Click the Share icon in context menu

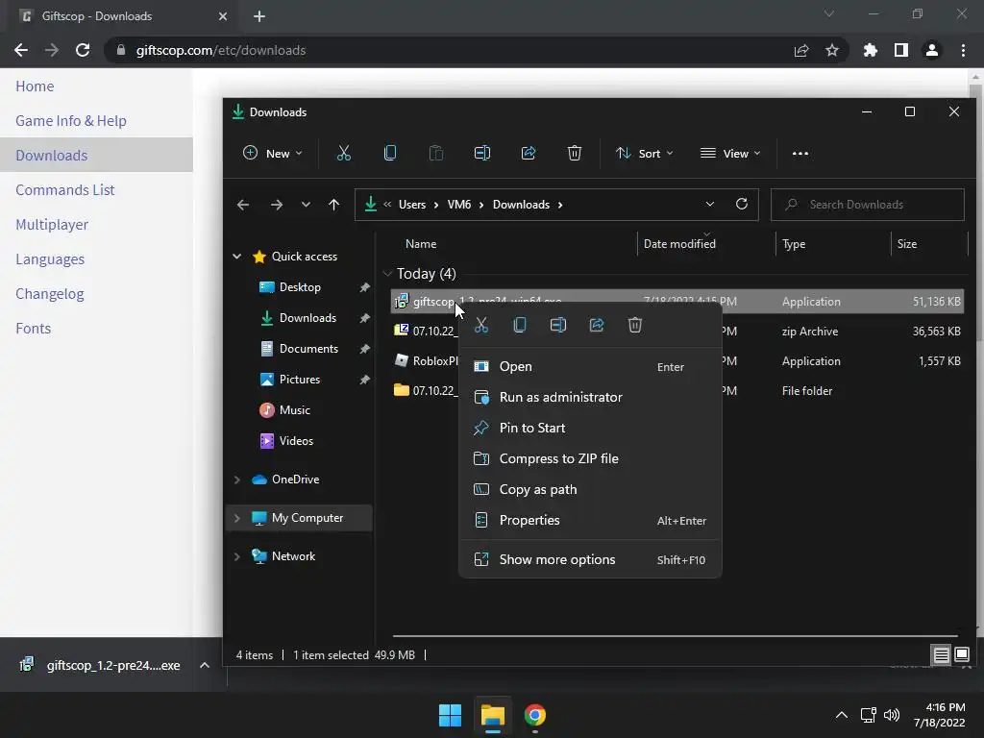(597, 325)
